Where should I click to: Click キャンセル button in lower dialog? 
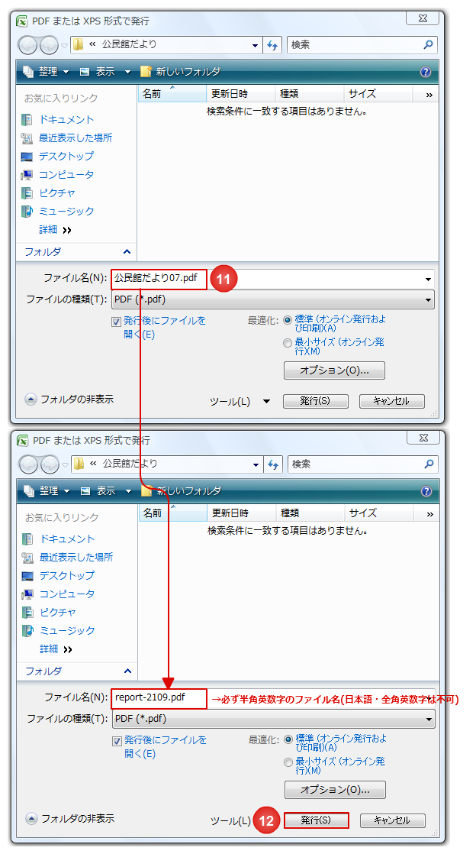(392, 820)
